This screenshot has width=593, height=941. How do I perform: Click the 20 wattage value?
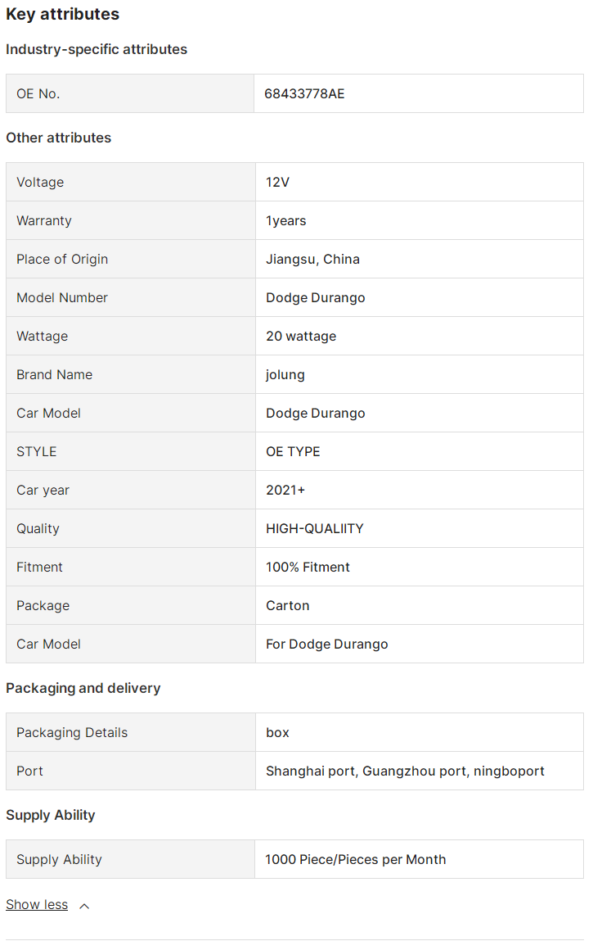(300, 337)
